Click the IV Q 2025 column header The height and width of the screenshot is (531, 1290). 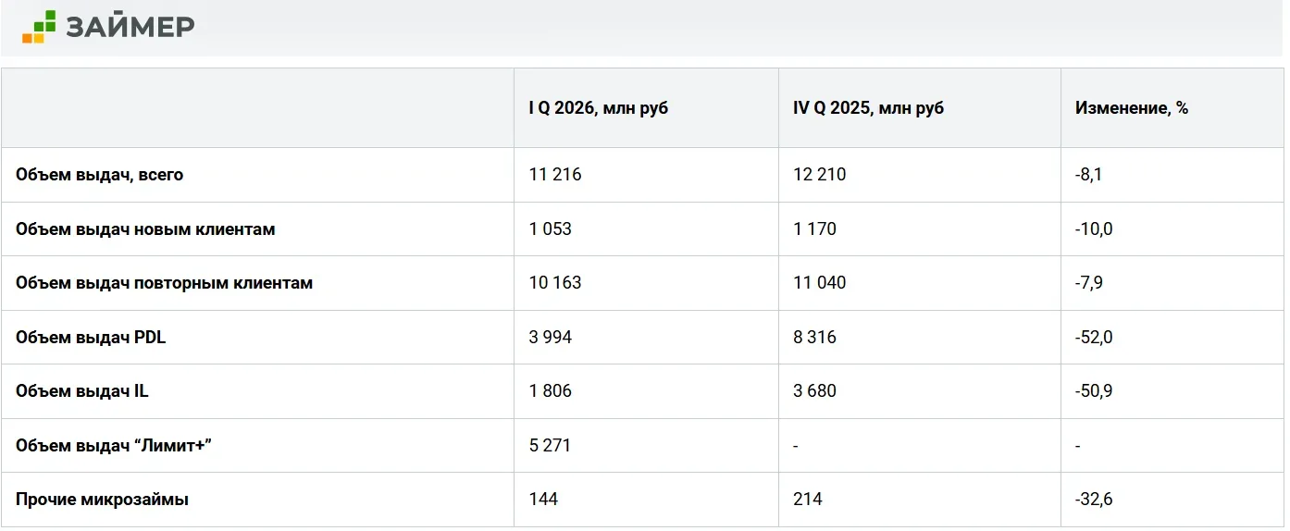coord(868,108)
